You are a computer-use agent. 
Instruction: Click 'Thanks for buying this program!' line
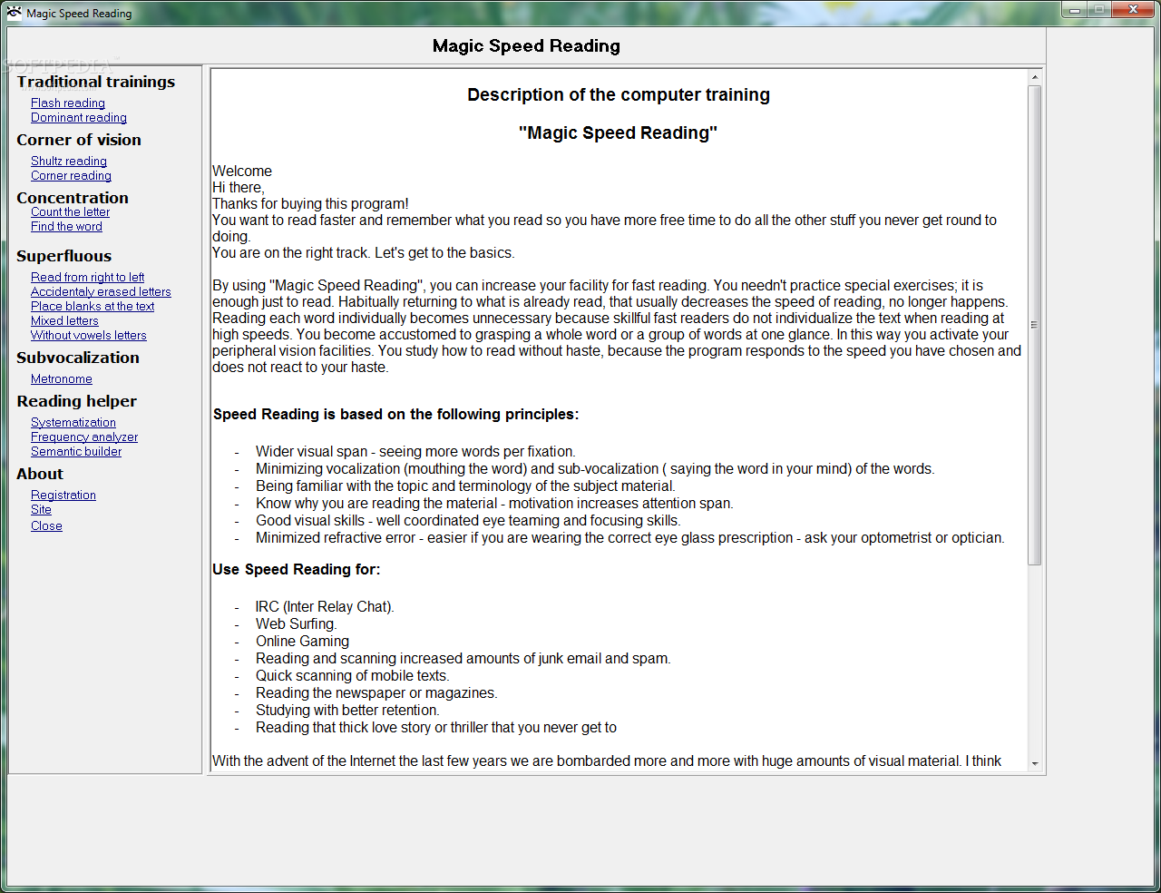[x=310, y=204]
